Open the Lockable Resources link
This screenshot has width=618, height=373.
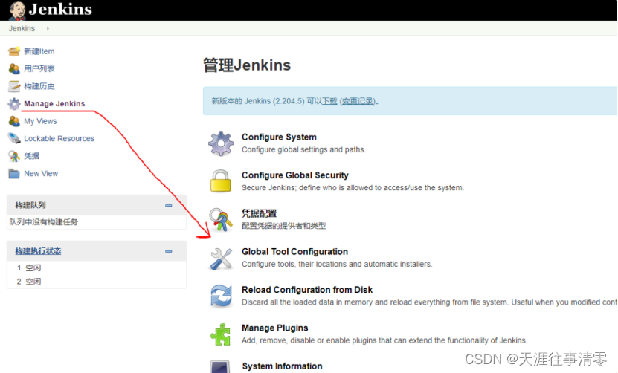[59, 139]
